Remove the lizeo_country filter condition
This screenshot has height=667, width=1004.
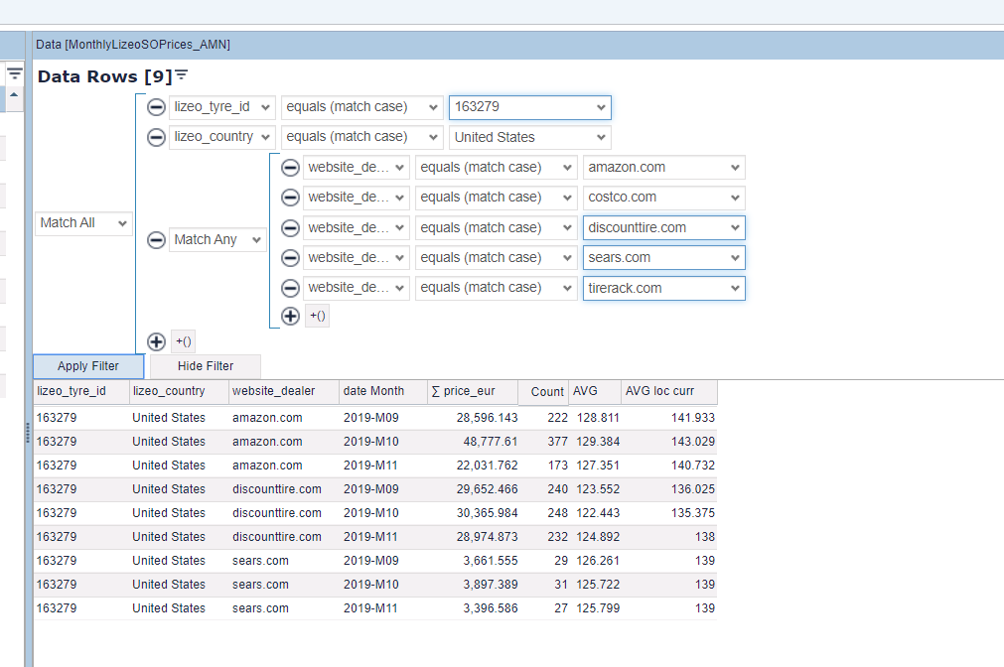tap(156, 137)
